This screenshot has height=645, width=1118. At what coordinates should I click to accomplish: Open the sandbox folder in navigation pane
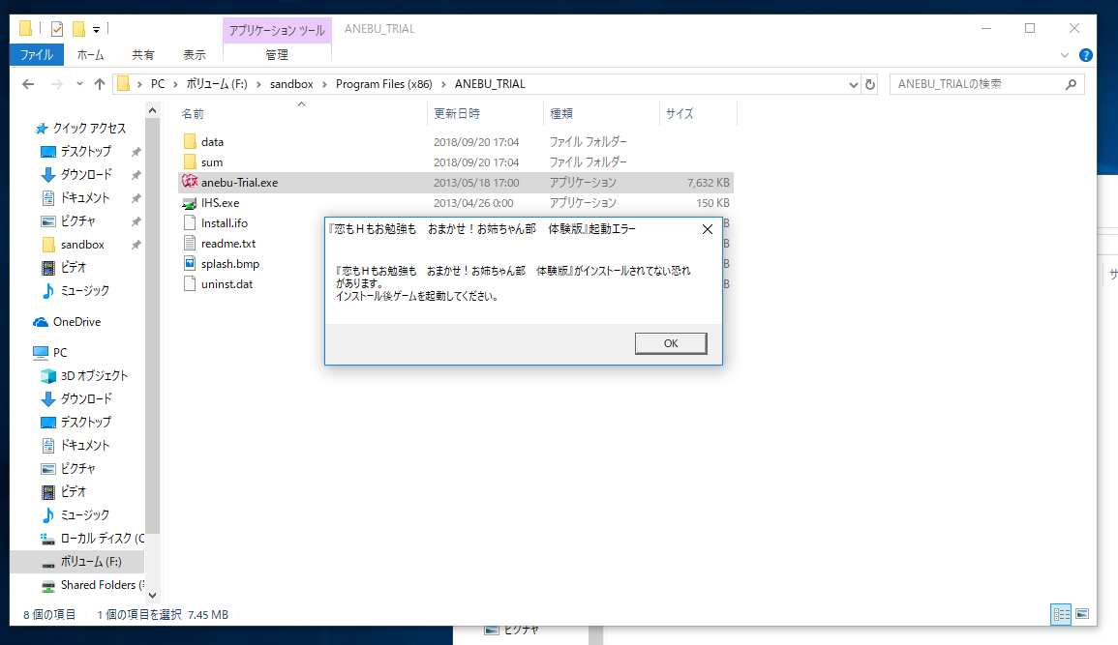[x=82, y=245]
